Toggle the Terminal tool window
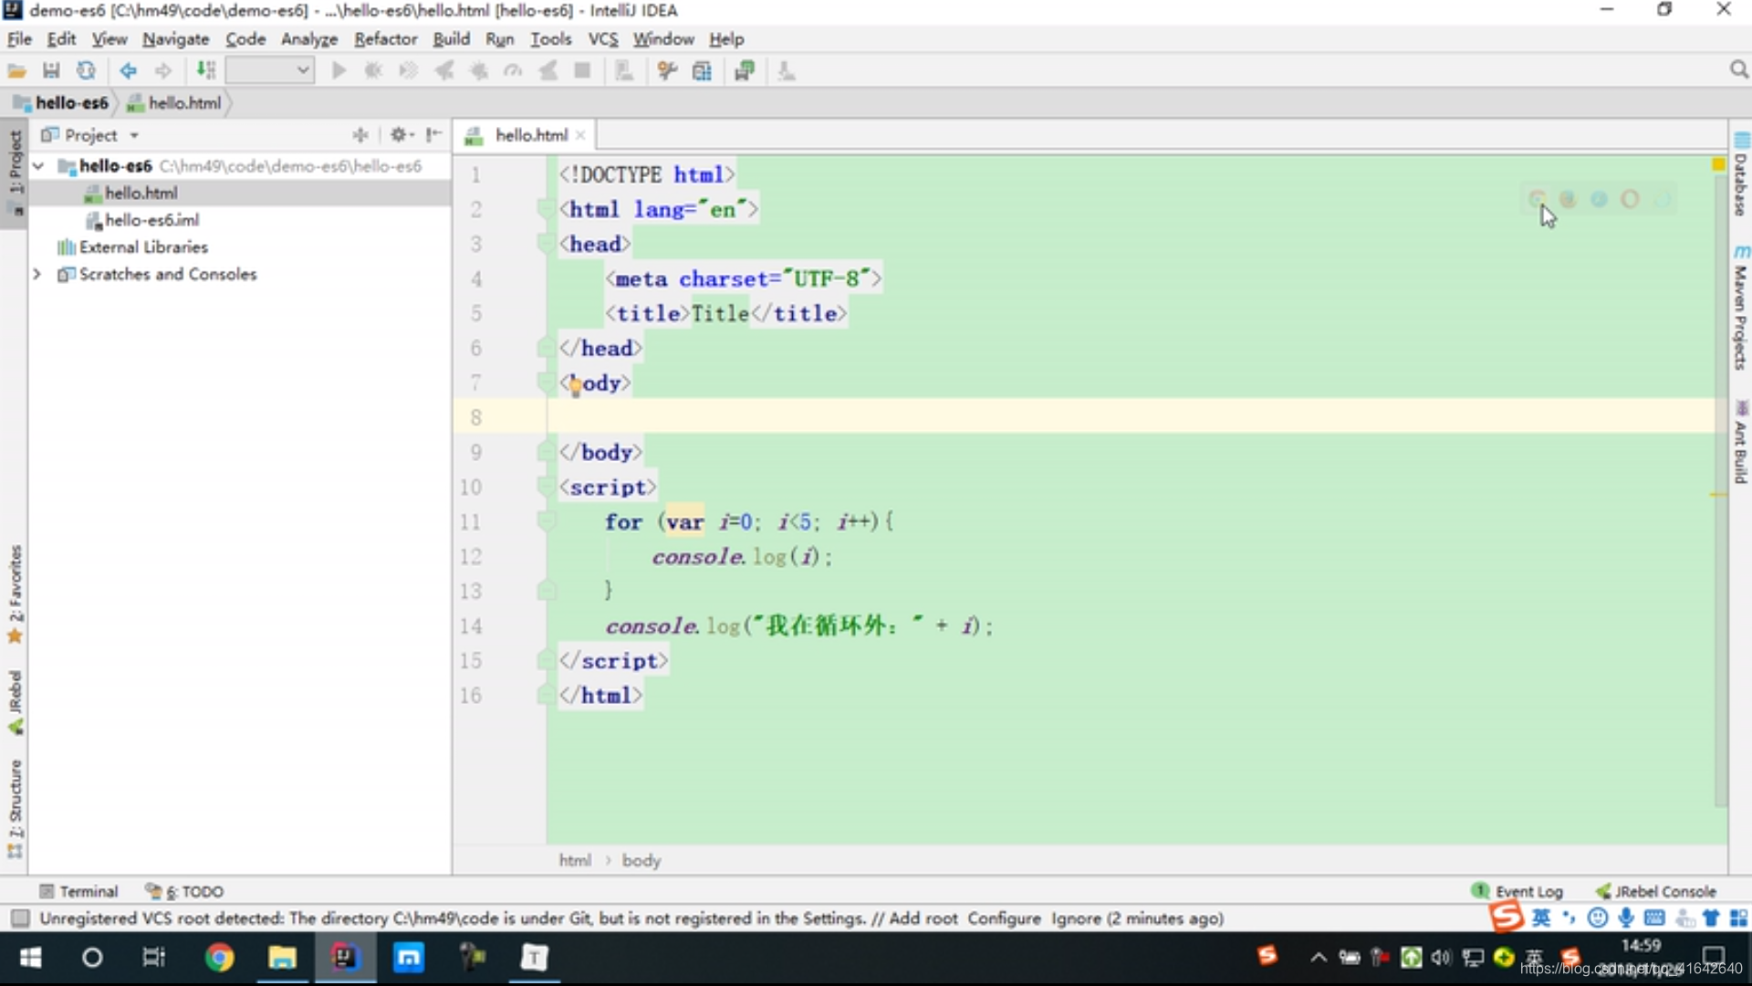Image resolution: width=1752 pixels, height=986 pixels. pyautogui.click(x=79, y=891)
